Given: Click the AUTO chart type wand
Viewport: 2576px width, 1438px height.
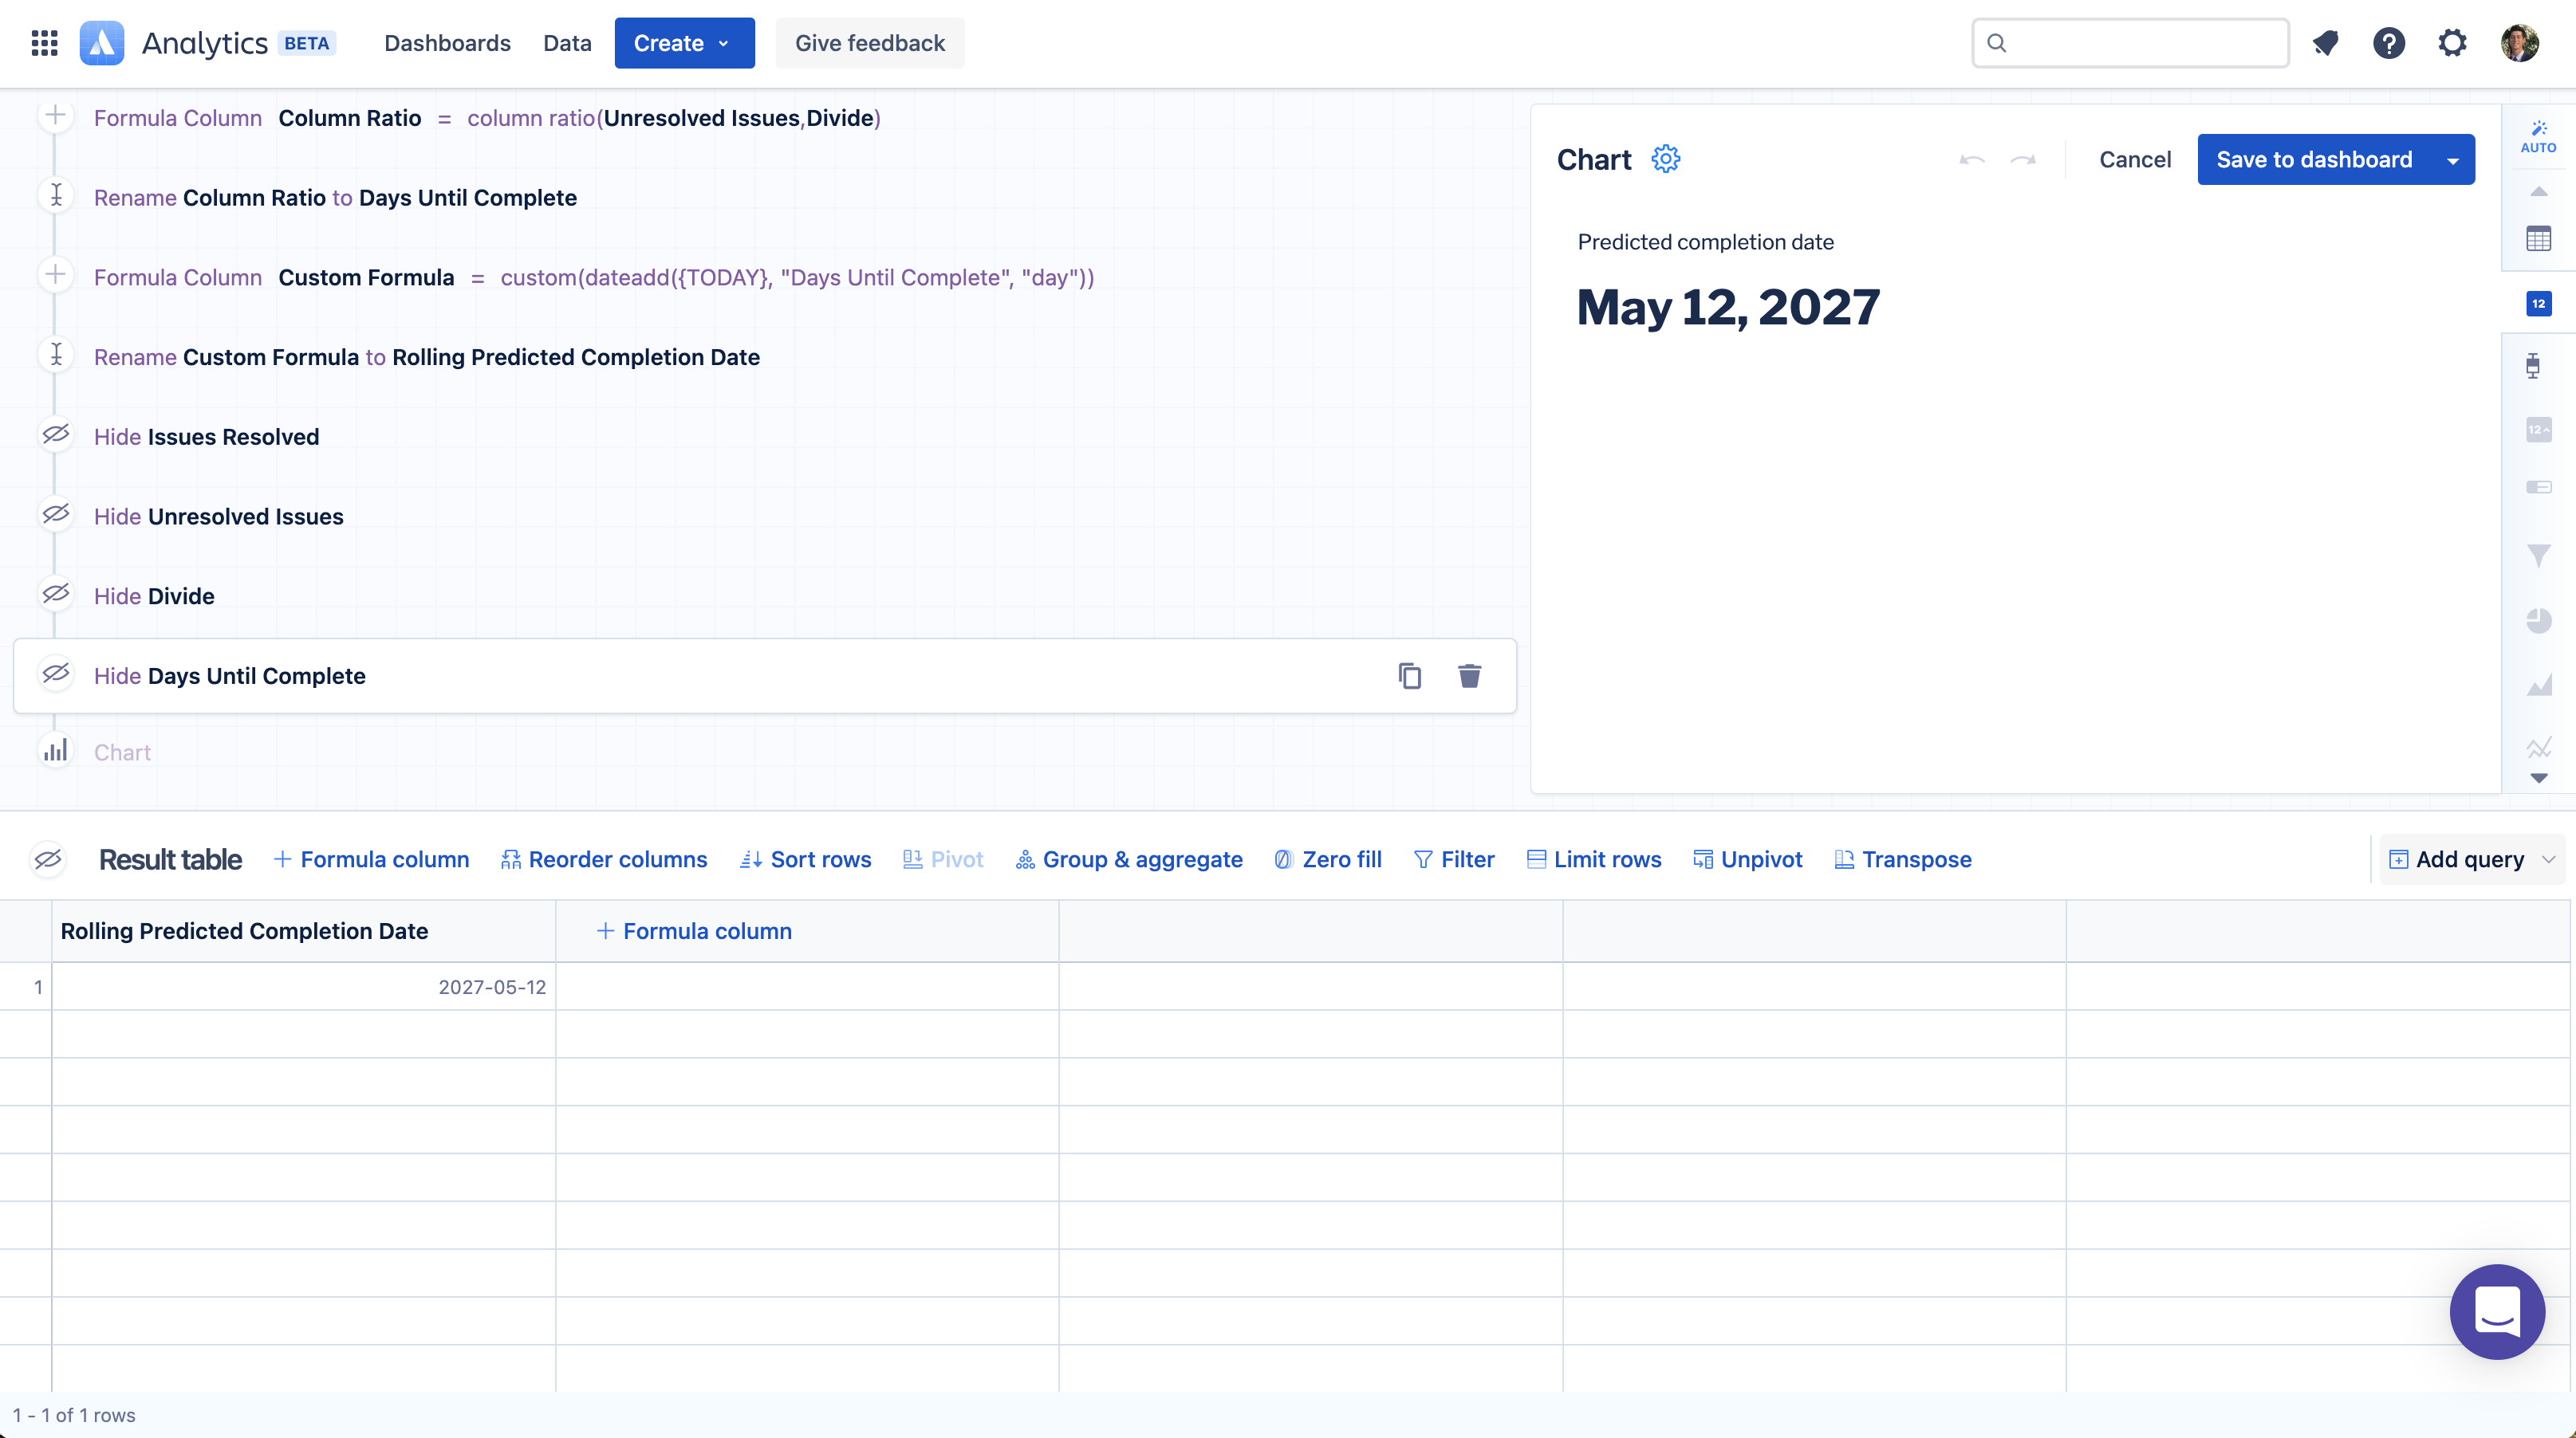Looking at the screenshot, I should pos(2538,136).
